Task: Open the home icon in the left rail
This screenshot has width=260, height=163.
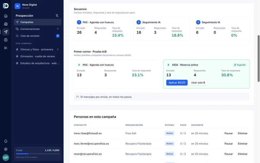Action: point(6,16)
